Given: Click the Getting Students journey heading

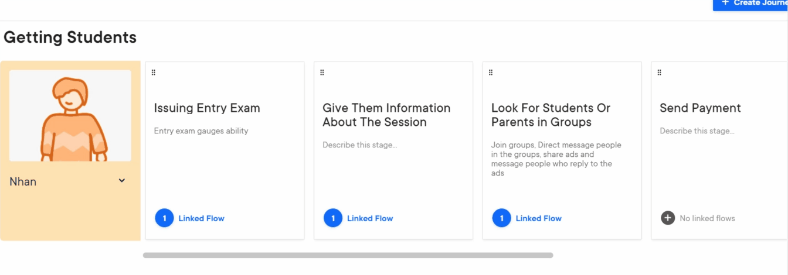Looking at the screenshot, I should pos(70,37).
